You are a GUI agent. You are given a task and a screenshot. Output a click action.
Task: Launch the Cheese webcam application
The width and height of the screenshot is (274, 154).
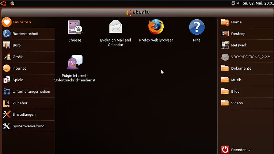click(x=75, y=27)
